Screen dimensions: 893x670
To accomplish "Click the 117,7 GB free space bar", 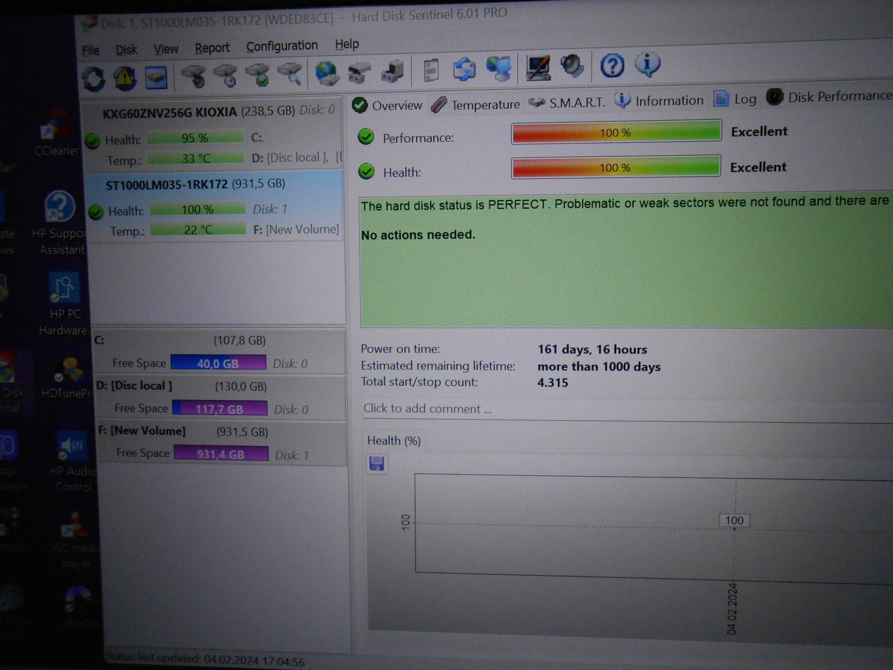I will click(220, 408).
